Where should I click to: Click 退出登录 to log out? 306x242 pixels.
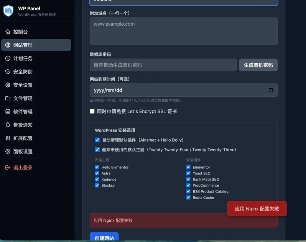click(x=36, y=168)
